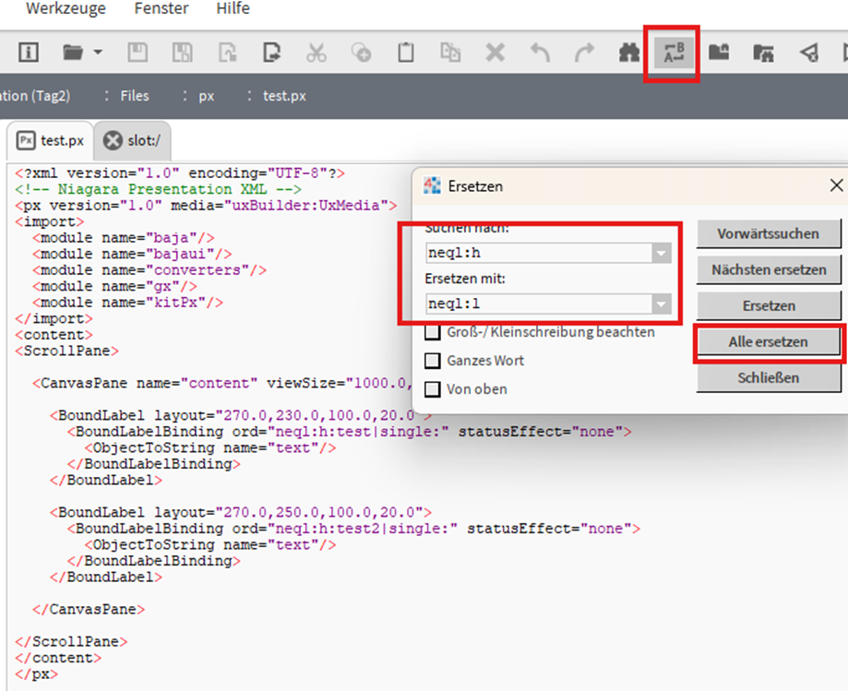Click the XML declaration line in editor
Screen dimensions: 848x691
[x=180, y=173]
